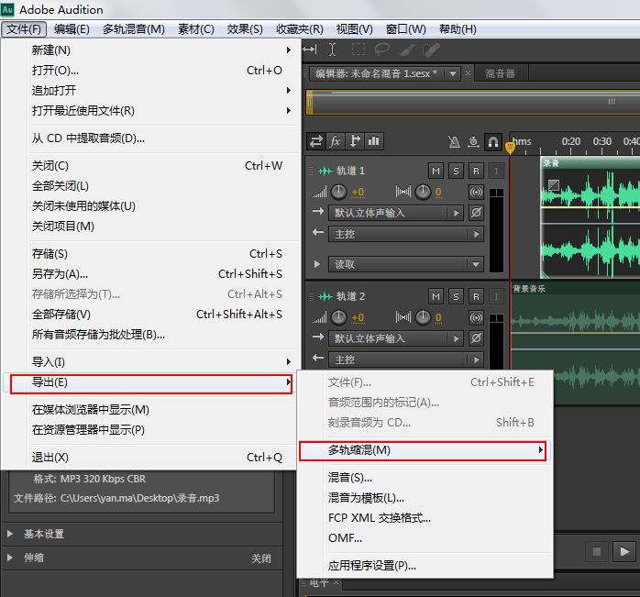Expand the Stretch section

[x=10, y=558]
